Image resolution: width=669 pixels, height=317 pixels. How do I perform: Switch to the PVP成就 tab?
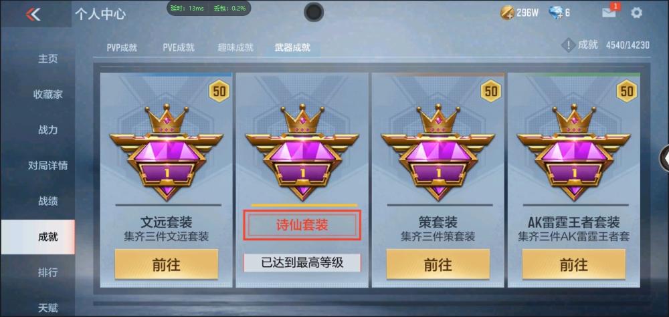tap(122, 47)
